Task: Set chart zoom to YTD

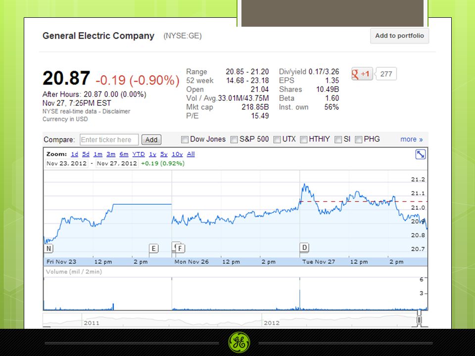Action: pyautogui.click(x=139, y=154)
